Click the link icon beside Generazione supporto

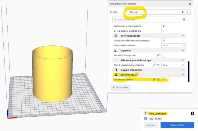pyautogui.click(x=158, y=55)
